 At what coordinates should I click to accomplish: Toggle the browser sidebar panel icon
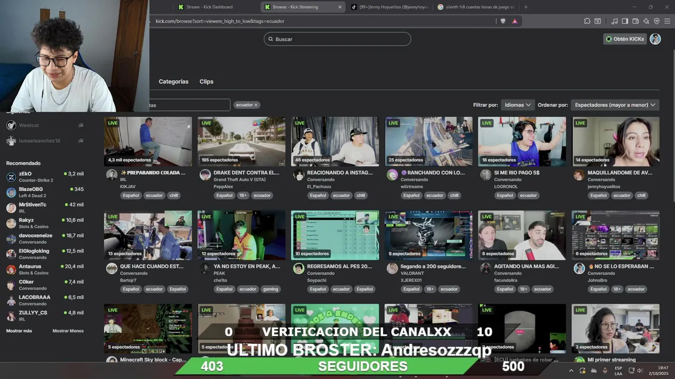[x=625, y=21]
